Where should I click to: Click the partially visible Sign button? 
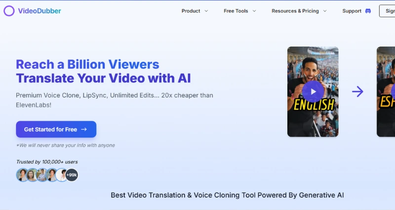[387, 11]
